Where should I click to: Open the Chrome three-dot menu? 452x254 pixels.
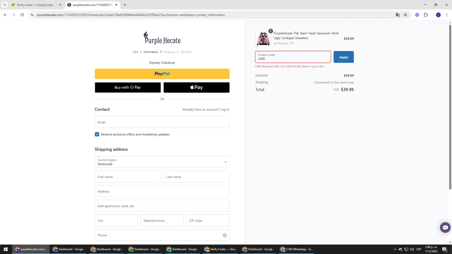pyautogui.click(x=447, y=15)
